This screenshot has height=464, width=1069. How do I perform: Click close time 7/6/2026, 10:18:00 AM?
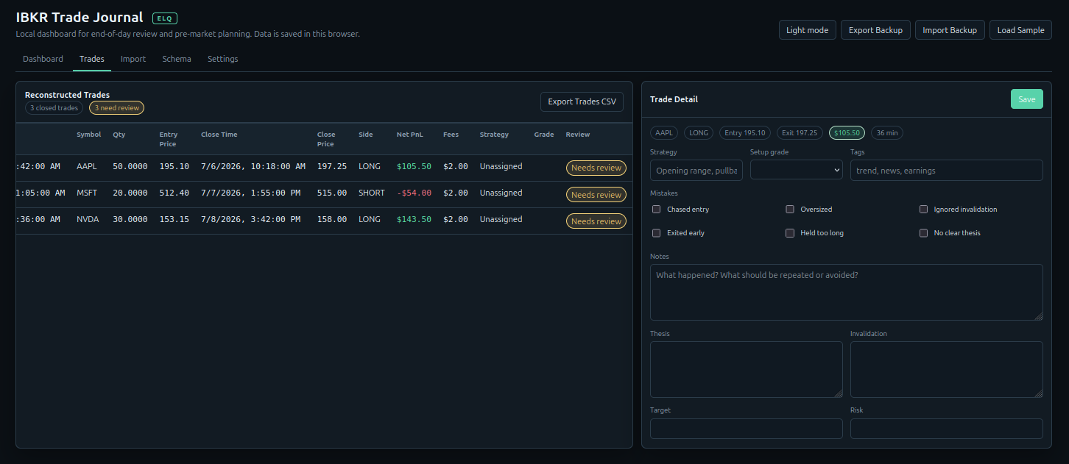coord(253,167)
